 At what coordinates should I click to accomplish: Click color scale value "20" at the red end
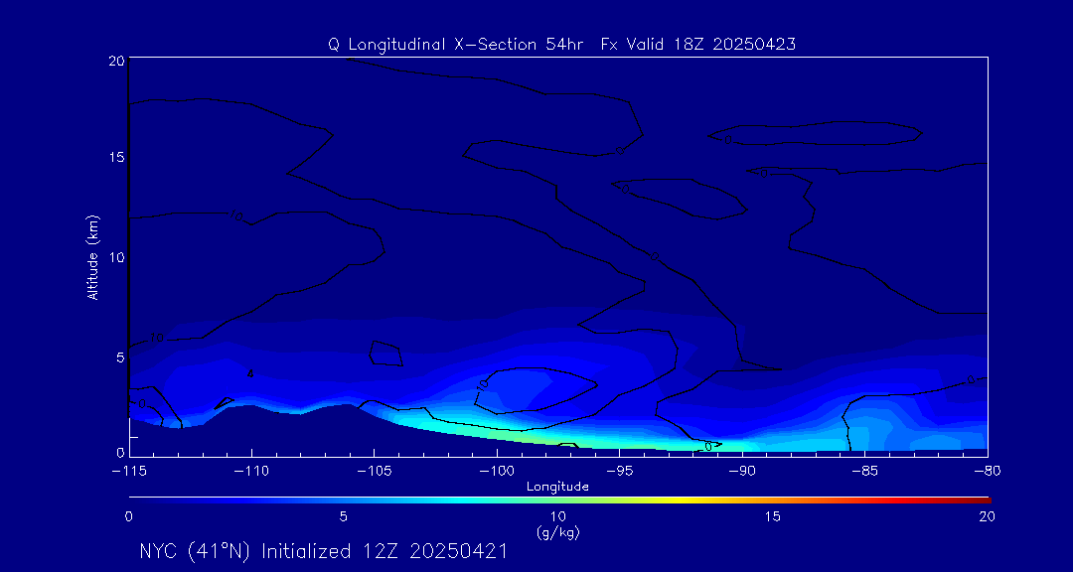coord(987,517)
